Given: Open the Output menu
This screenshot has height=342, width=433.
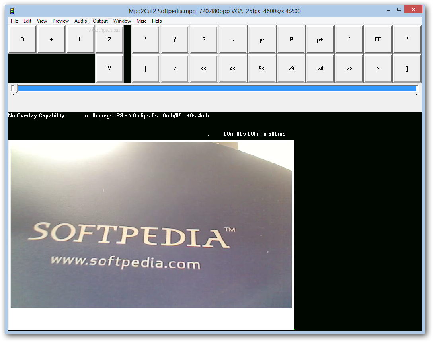Looking at the screenshot, I should [x=100, y=21].
